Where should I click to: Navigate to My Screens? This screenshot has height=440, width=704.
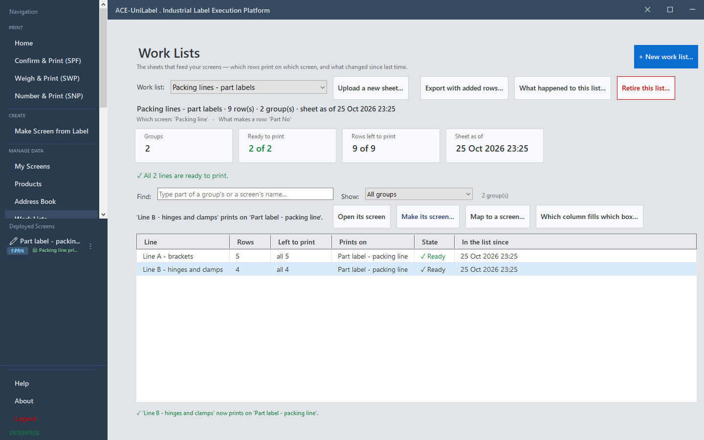click(x=32, y=166)
